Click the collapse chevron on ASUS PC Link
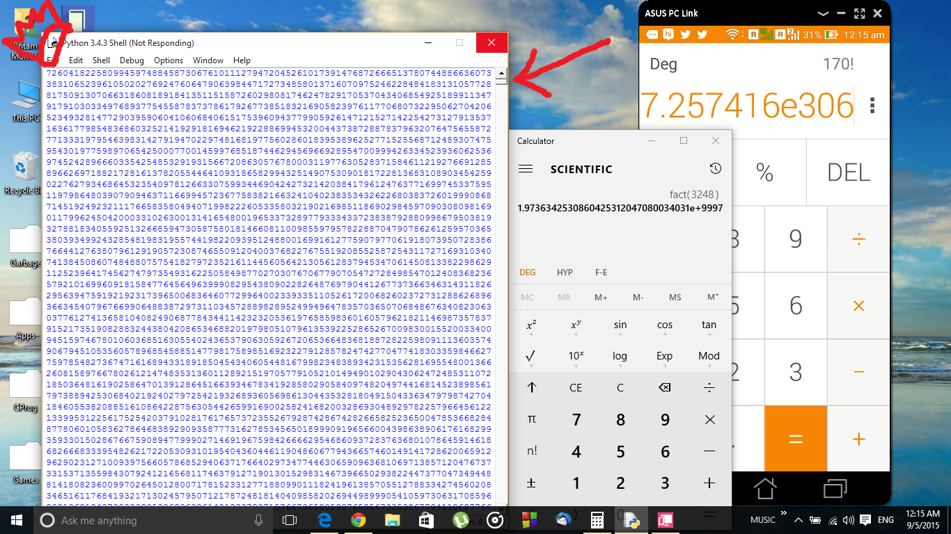Viewport: 951px width, 534px height. 824,13
